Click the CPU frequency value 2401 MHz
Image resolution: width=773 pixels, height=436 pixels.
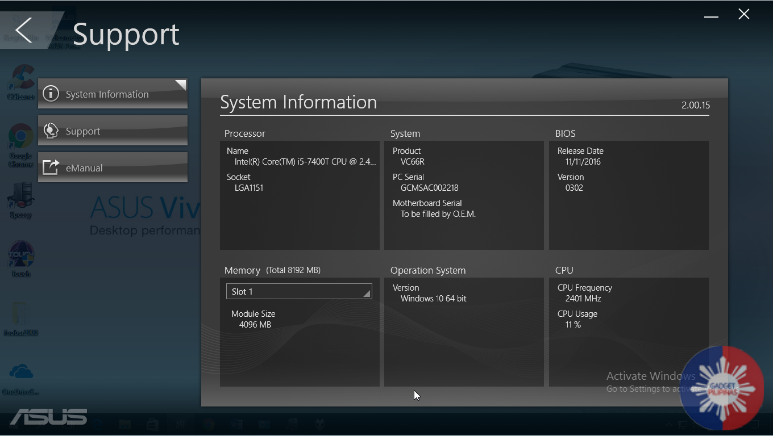[x=583, y=299]
